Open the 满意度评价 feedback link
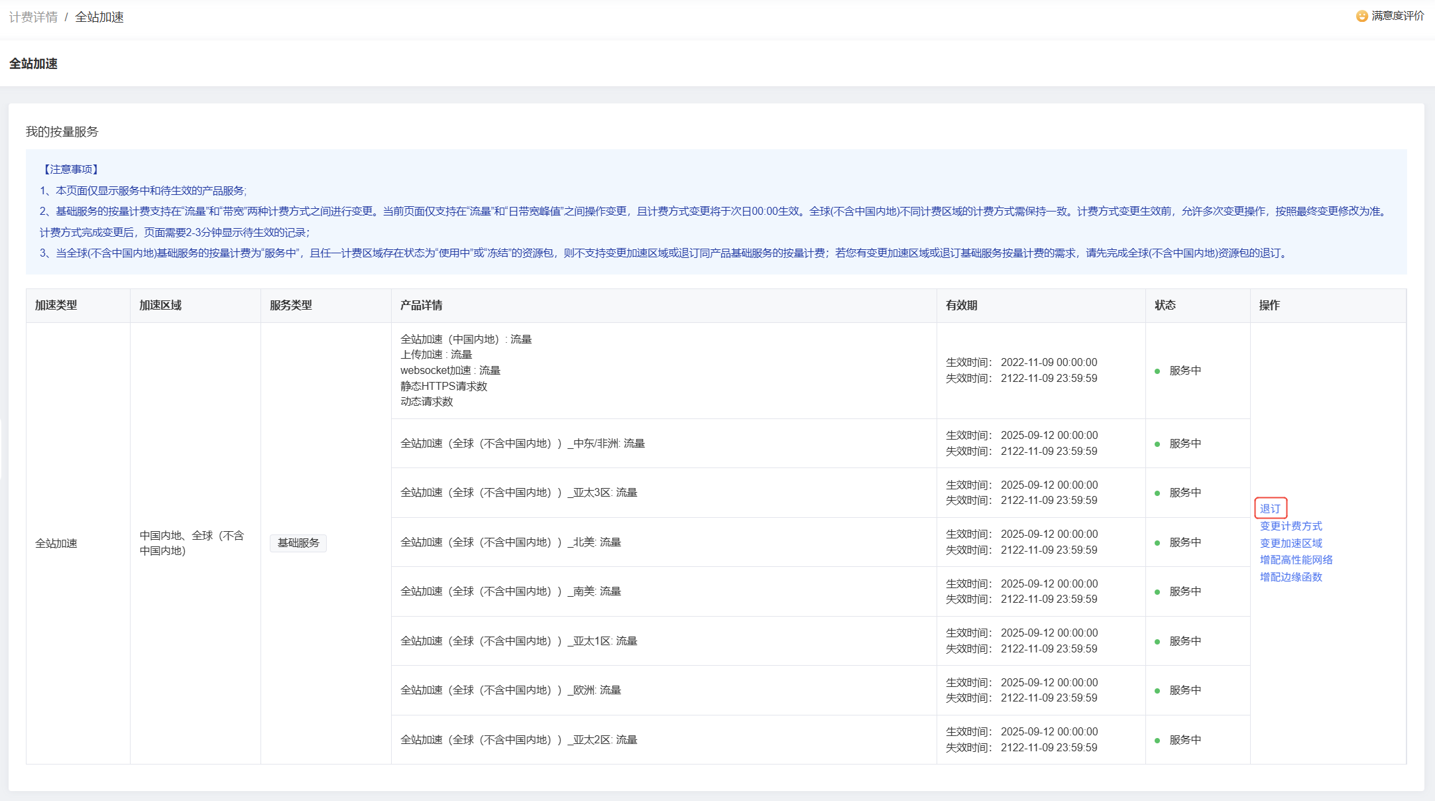The image size is (1435, 801). click(1397, 16)
